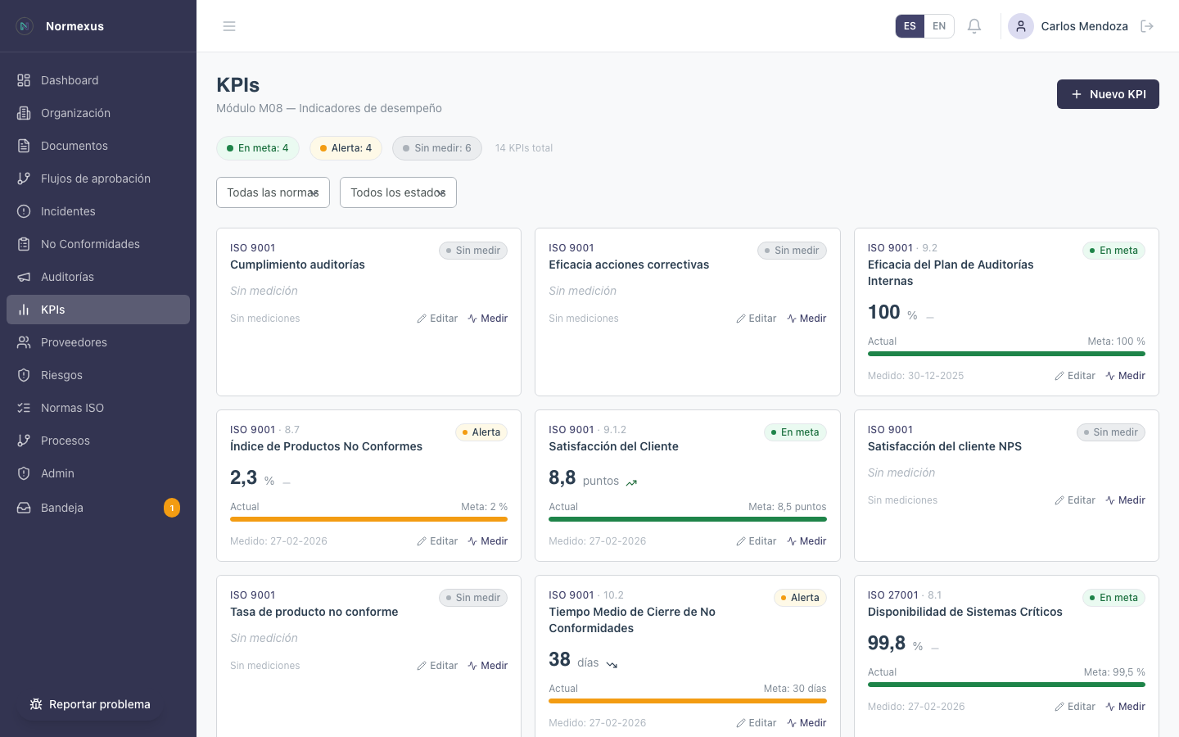1179x737 pixels.
Task: Open the Auditorías icon in the sidebar
Action: click(x=23, y=277)
